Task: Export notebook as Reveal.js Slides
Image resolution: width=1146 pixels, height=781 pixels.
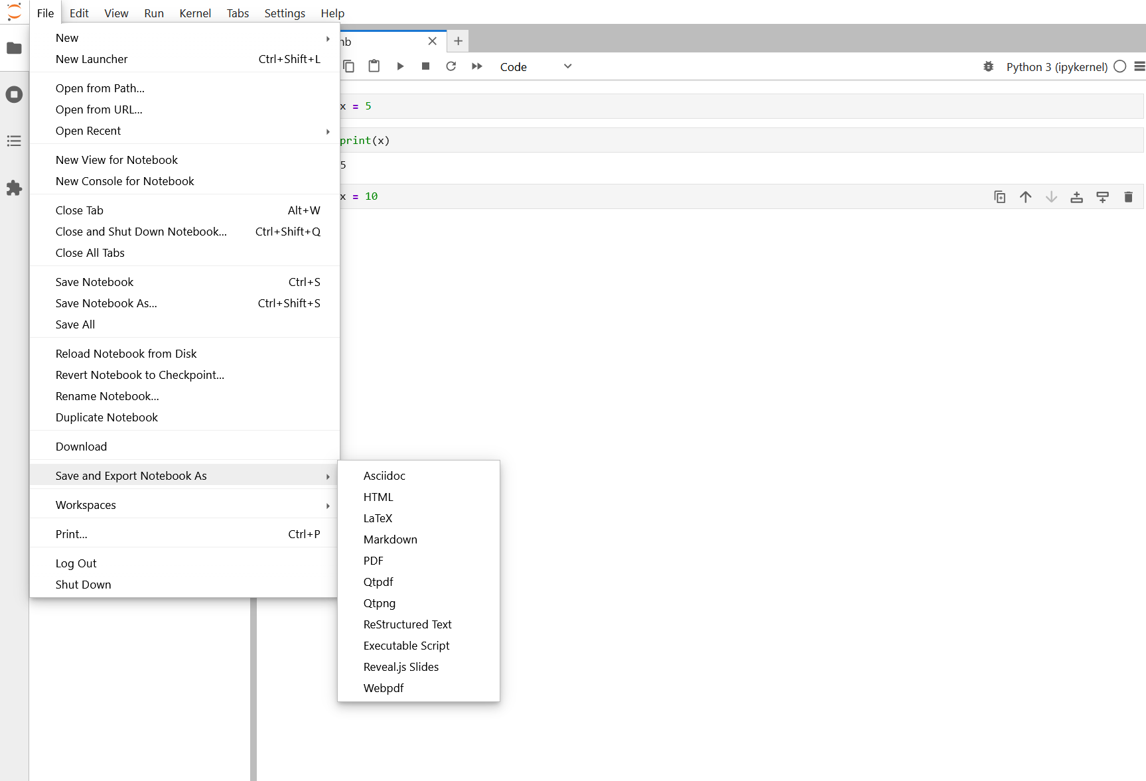Action: [x=419, y=667]
